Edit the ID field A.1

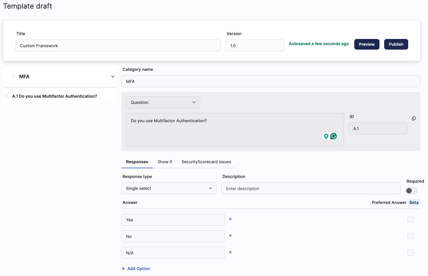[x=378, y=128]
